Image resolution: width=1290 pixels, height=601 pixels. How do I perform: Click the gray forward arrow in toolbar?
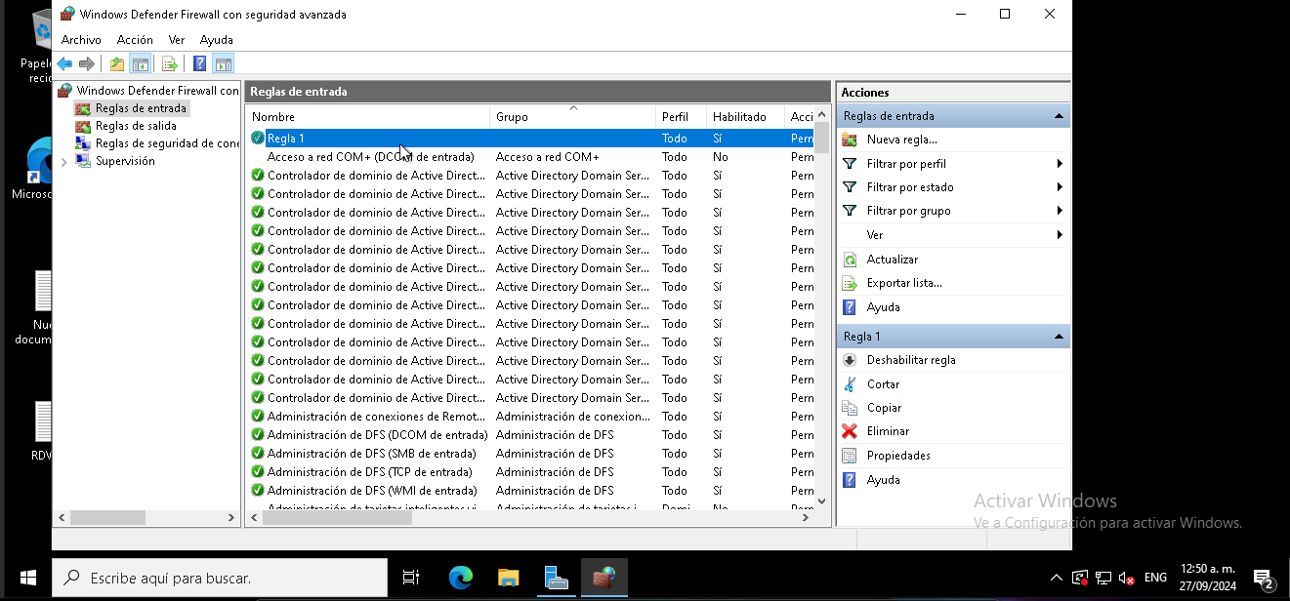[x=87, y=64]
